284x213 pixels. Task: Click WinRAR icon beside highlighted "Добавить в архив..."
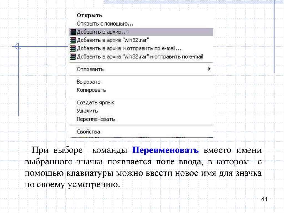73,32
